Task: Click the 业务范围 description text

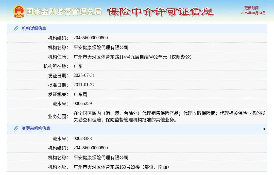Action: [x=169, y=116]
